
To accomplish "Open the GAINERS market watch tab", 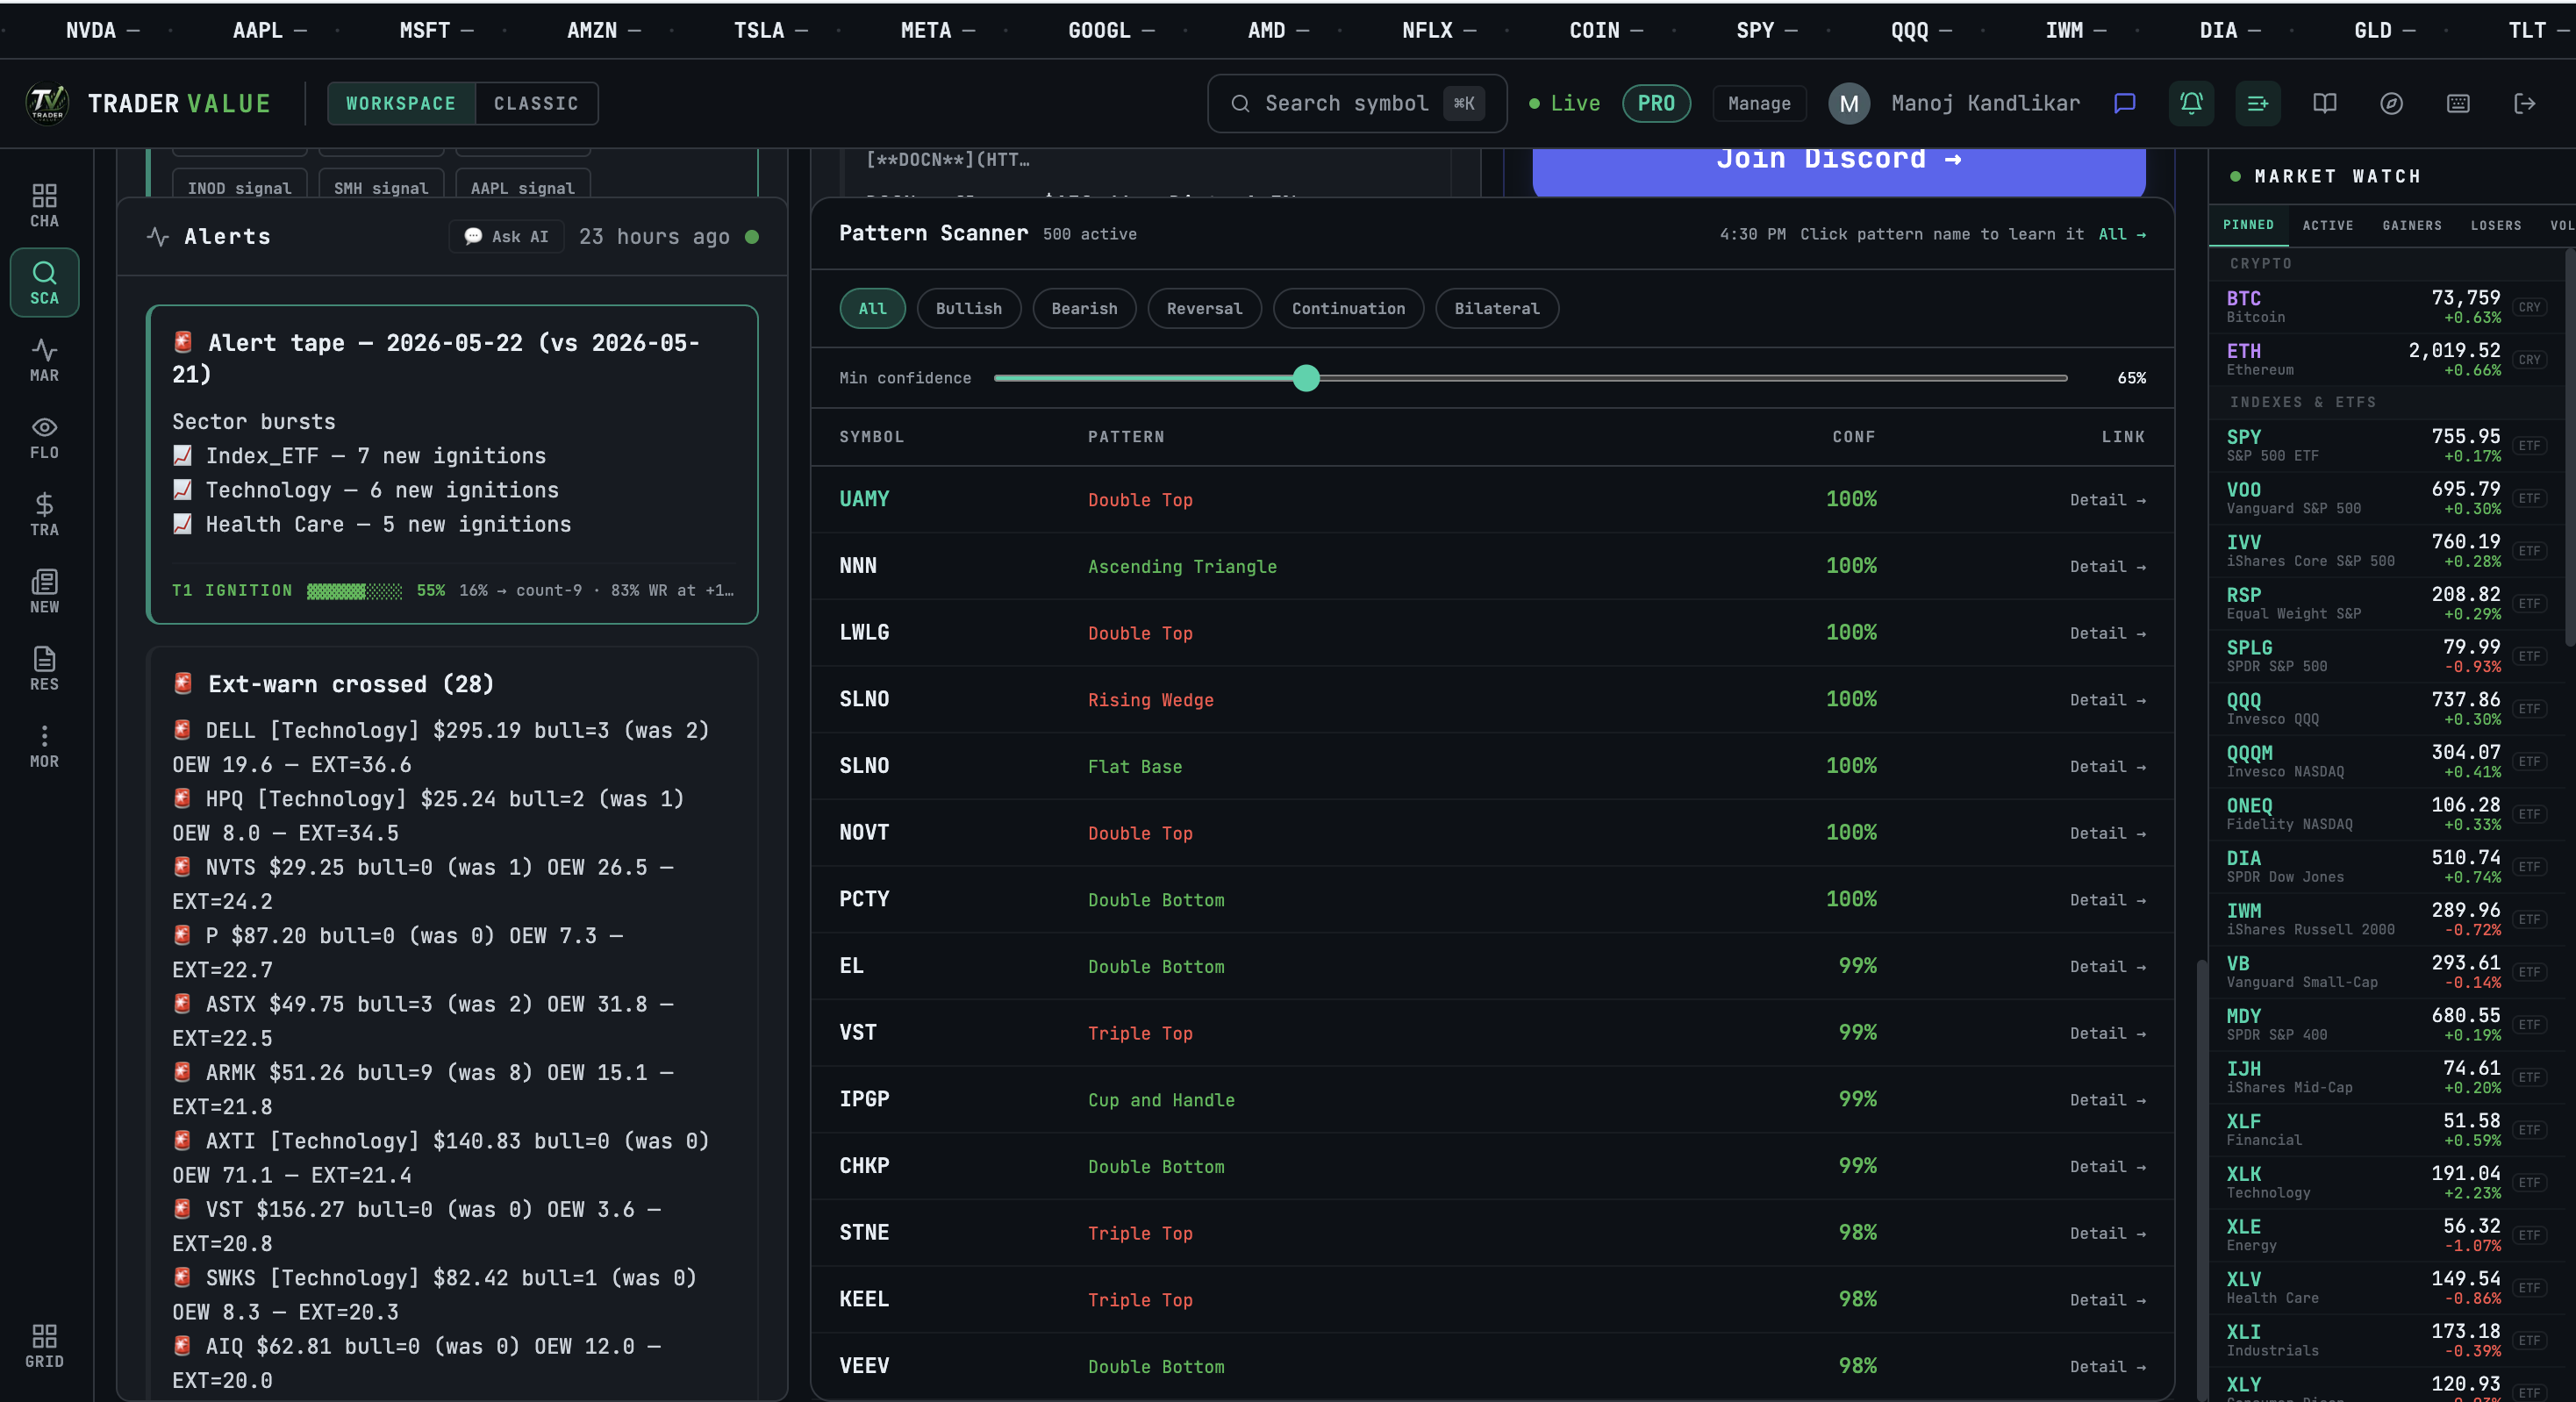I will [2412, 225].
